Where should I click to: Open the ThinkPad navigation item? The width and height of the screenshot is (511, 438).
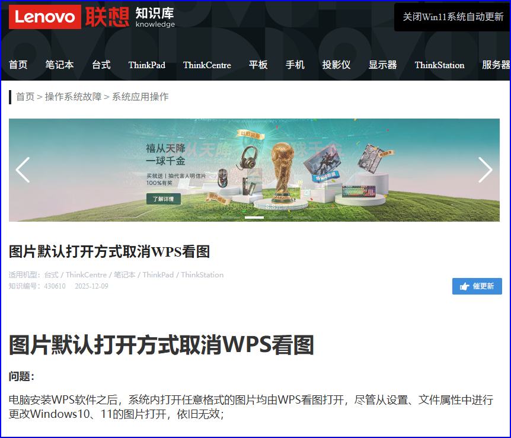click(146, 65)
